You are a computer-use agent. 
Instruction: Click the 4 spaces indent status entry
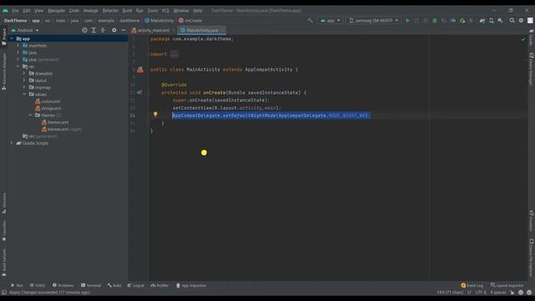[498, 293]
